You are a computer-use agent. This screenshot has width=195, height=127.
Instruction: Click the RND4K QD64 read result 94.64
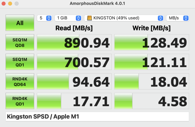(74, 82)
